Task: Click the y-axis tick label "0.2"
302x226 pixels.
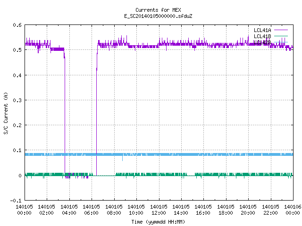Action: coord(17,125)
